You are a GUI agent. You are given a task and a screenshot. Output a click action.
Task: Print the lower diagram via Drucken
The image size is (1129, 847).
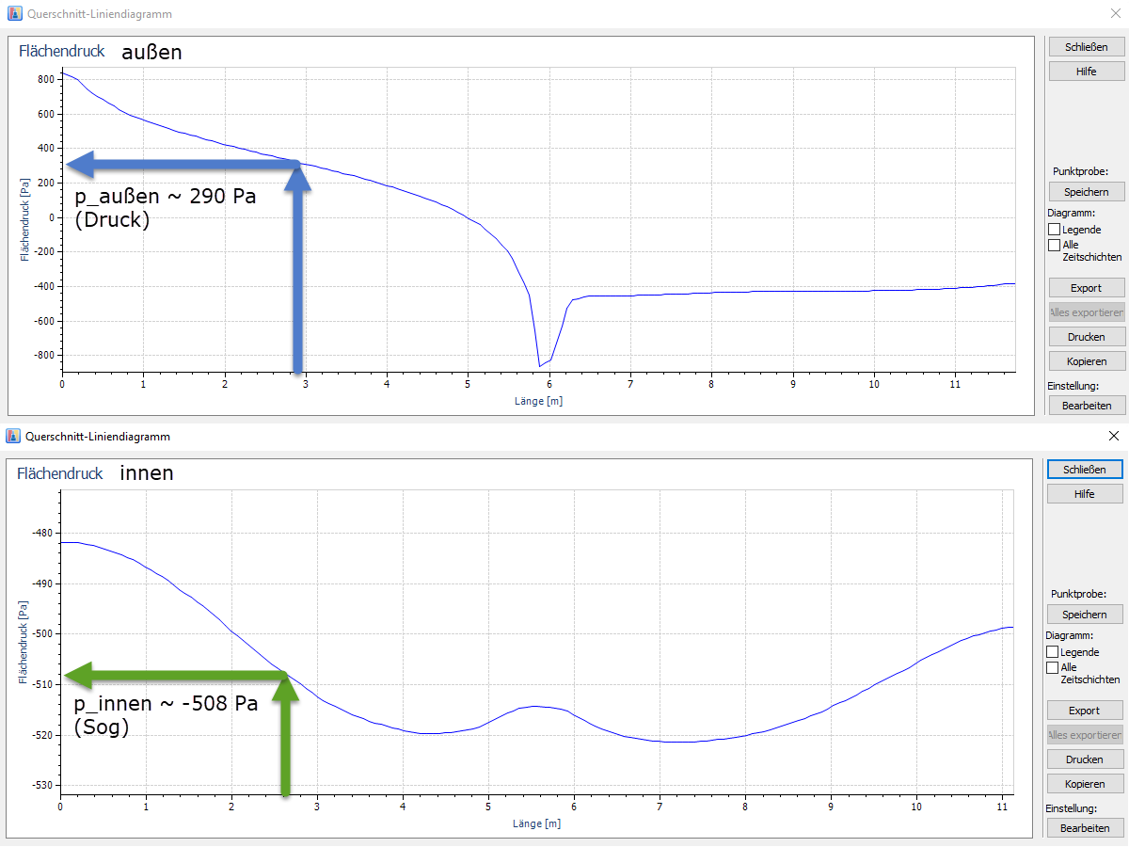coord(1084,759)
